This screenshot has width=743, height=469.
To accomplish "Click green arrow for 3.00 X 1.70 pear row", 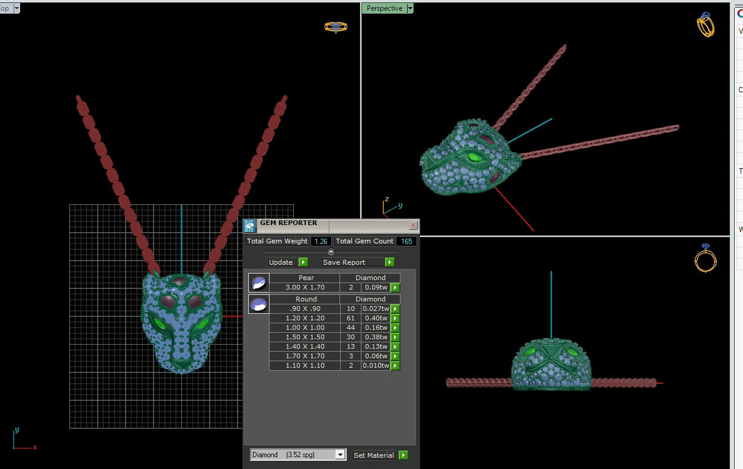I will (395, 288).
